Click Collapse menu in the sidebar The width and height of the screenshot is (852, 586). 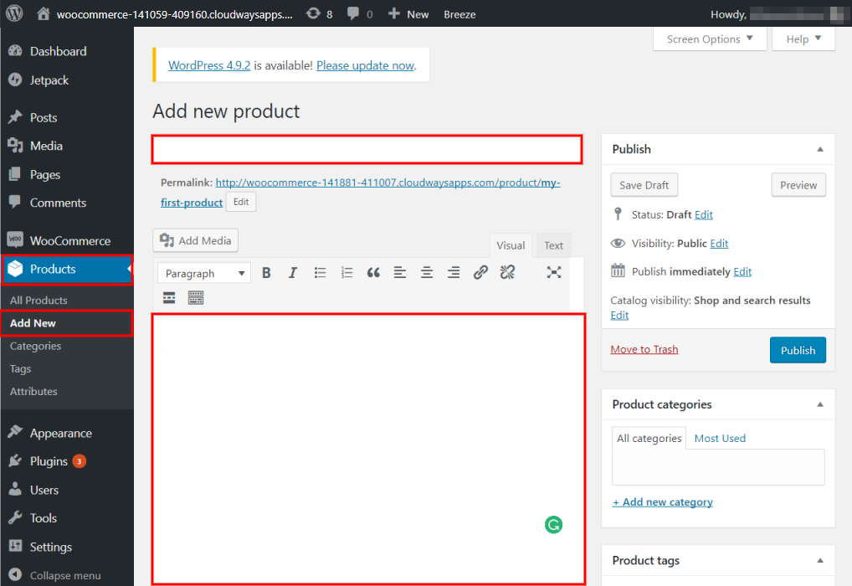click(67, 575)
